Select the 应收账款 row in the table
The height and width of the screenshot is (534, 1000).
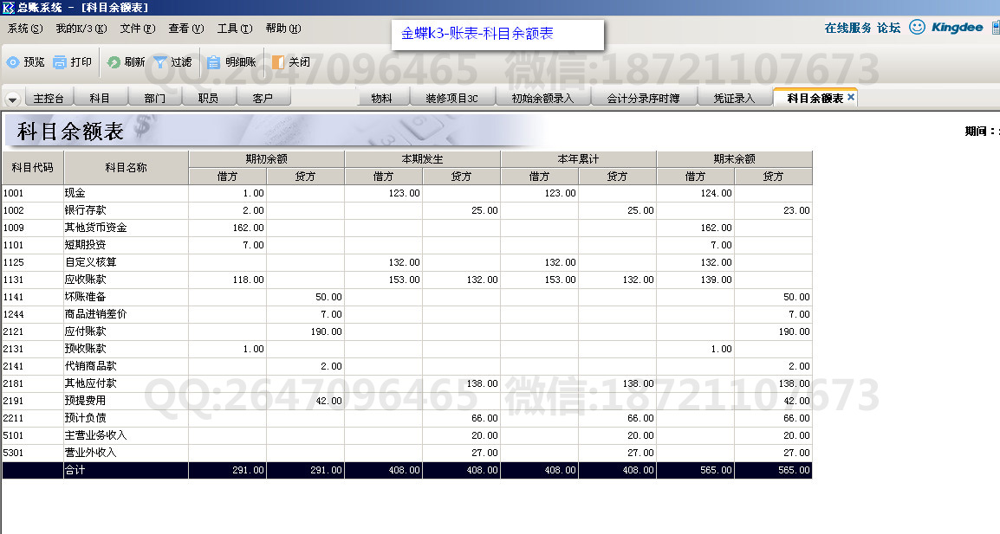click(x=86, y=280)
